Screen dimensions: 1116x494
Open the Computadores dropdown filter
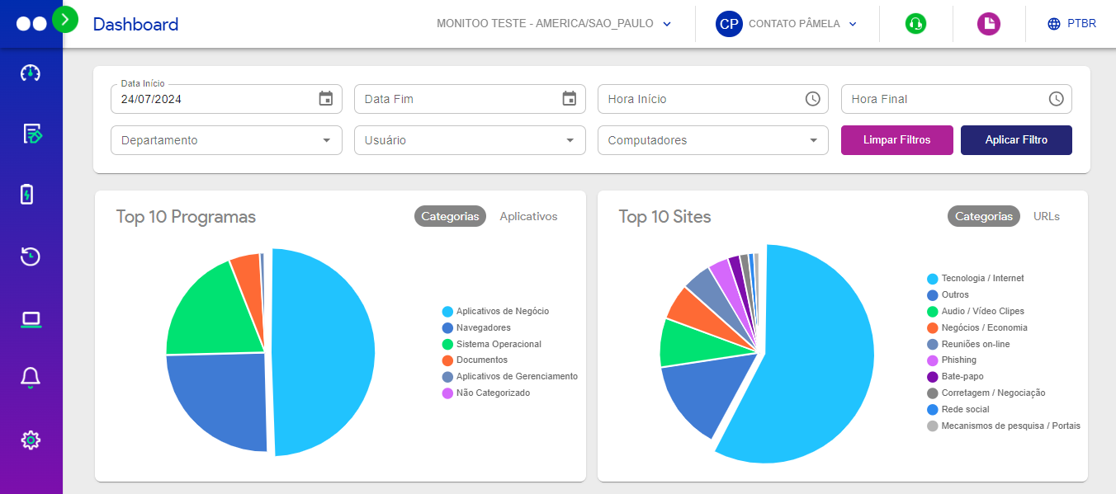[712, 140]
